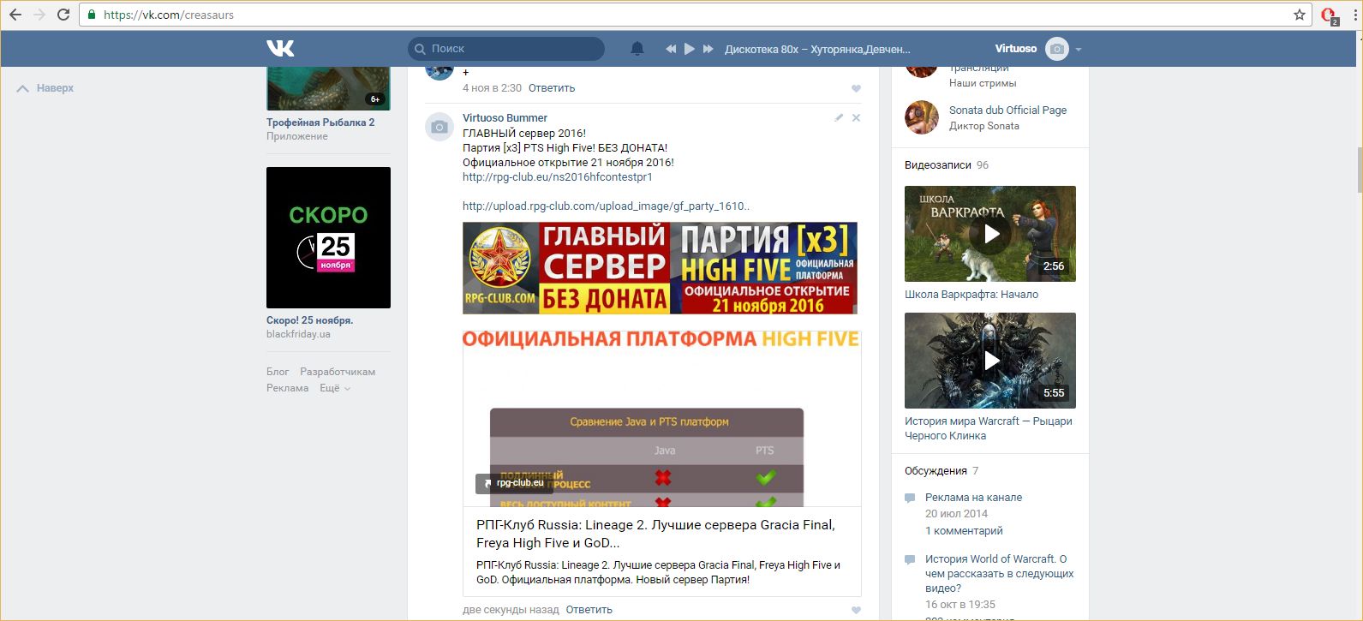Viewport: 1363px width, 621px height.
Task: Open the Трофейная Рыбалка 2 app thumbnail
Action: click(328, 88)
